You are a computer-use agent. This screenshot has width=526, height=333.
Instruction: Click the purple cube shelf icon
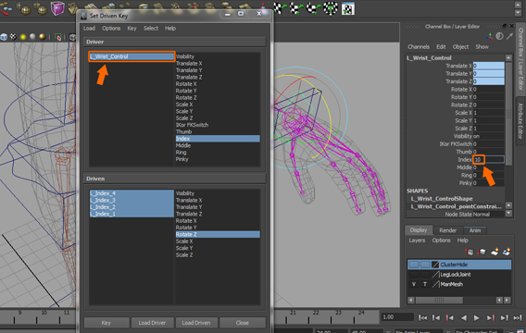57,8
